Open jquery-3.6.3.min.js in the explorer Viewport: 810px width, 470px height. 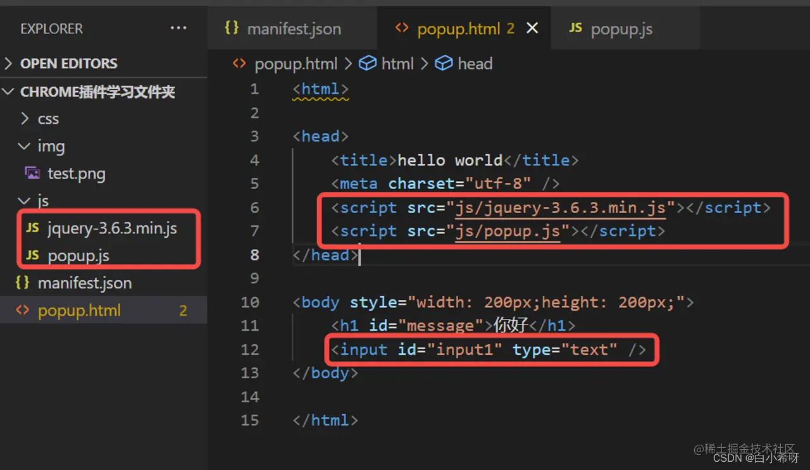112,228
